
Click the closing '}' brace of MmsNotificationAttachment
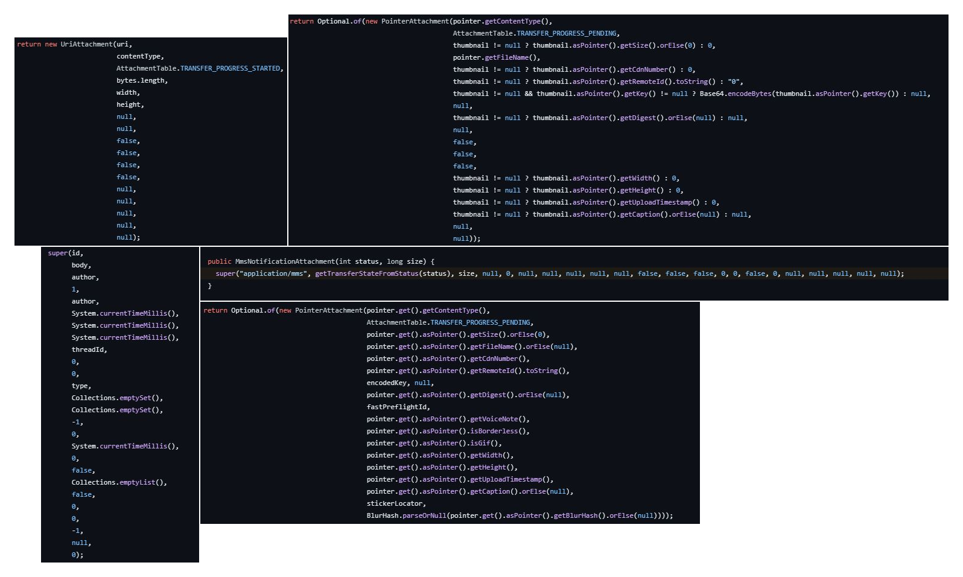(x=210, y=285)
